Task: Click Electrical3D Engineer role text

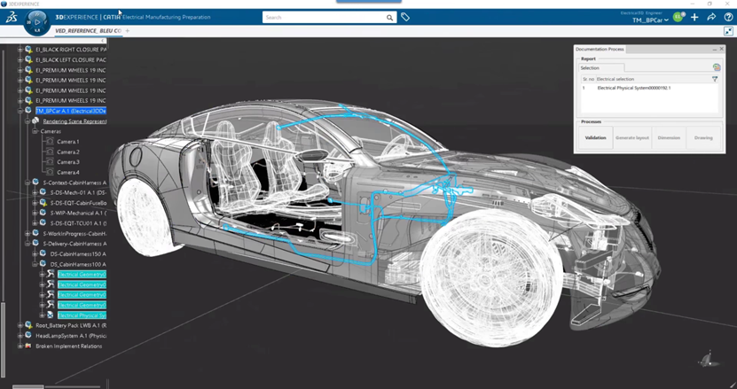Action: point(641,13)
